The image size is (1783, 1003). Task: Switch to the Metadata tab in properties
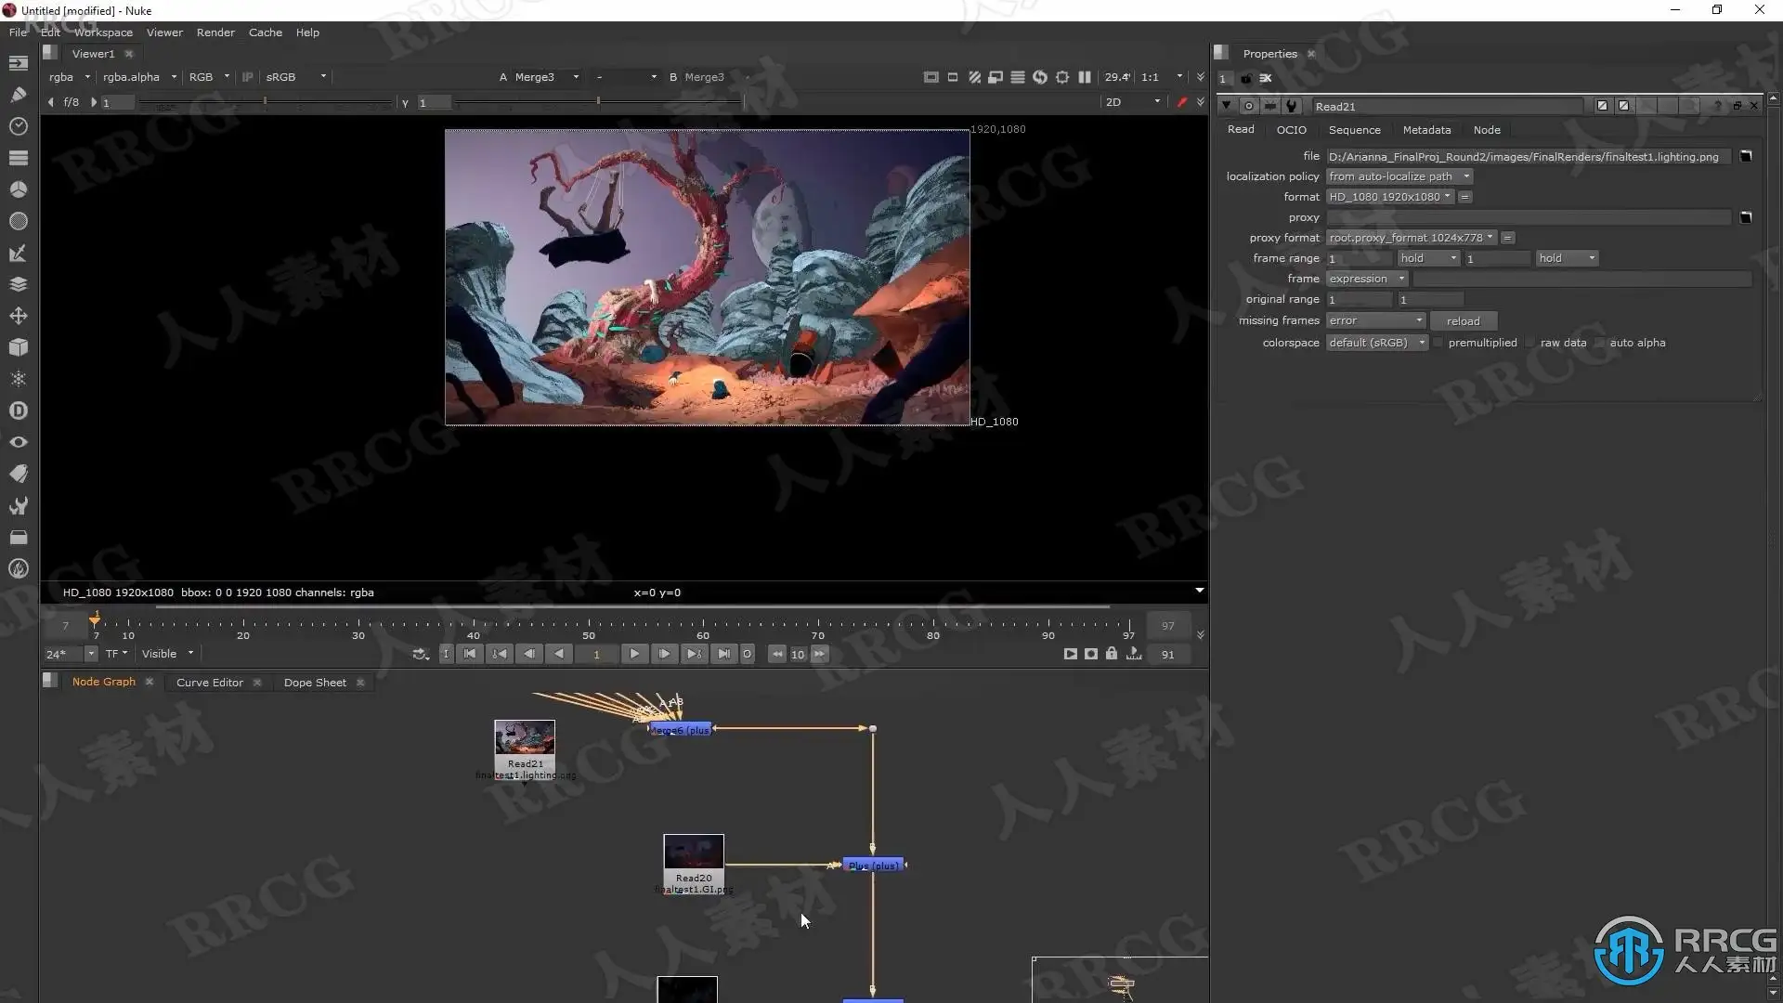click(x=1425, y=130)
